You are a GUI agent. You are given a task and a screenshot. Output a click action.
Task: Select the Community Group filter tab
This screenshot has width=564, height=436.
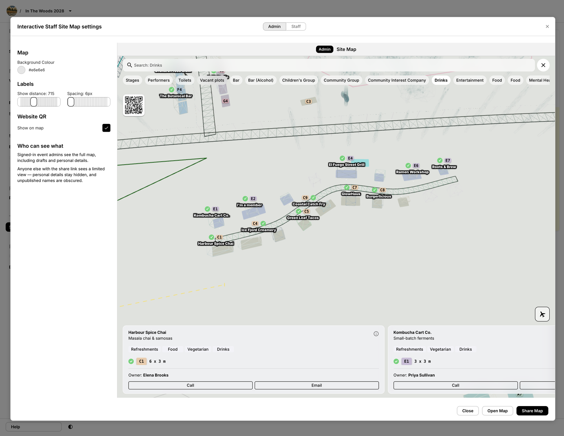click(x=341, y=80)
